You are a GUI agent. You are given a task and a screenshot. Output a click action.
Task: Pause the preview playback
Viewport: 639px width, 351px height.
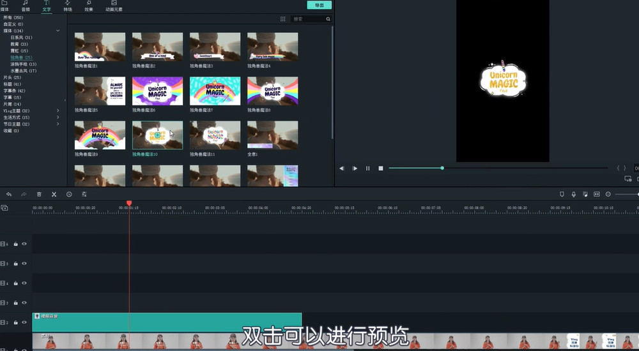(367, 168)
